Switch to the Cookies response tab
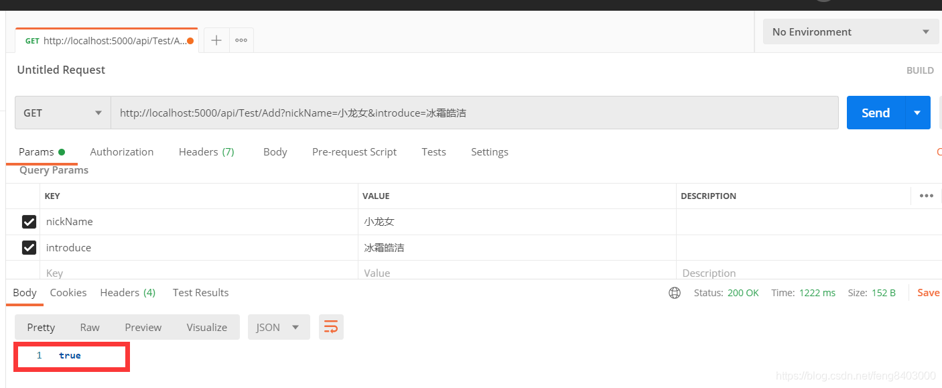 point(68,292)
